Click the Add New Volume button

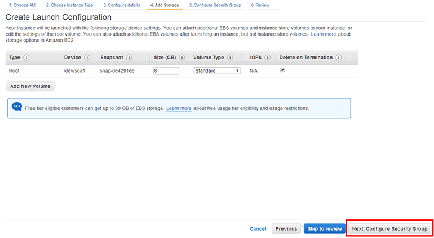pos(30,86)
